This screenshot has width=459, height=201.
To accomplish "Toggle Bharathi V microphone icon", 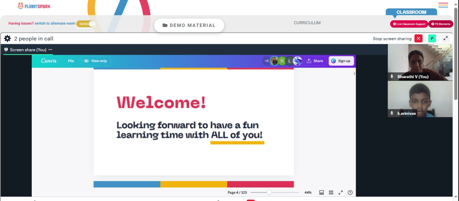I will (392, 76).
